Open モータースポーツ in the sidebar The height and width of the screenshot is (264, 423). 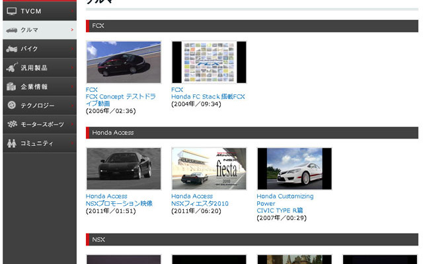40,124
